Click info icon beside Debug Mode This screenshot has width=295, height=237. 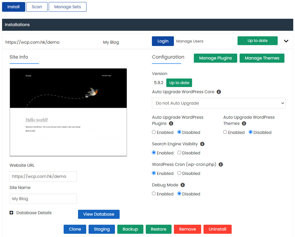click(183, 185)
